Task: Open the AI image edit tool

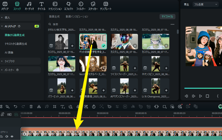Action: (x=86, y=107)
